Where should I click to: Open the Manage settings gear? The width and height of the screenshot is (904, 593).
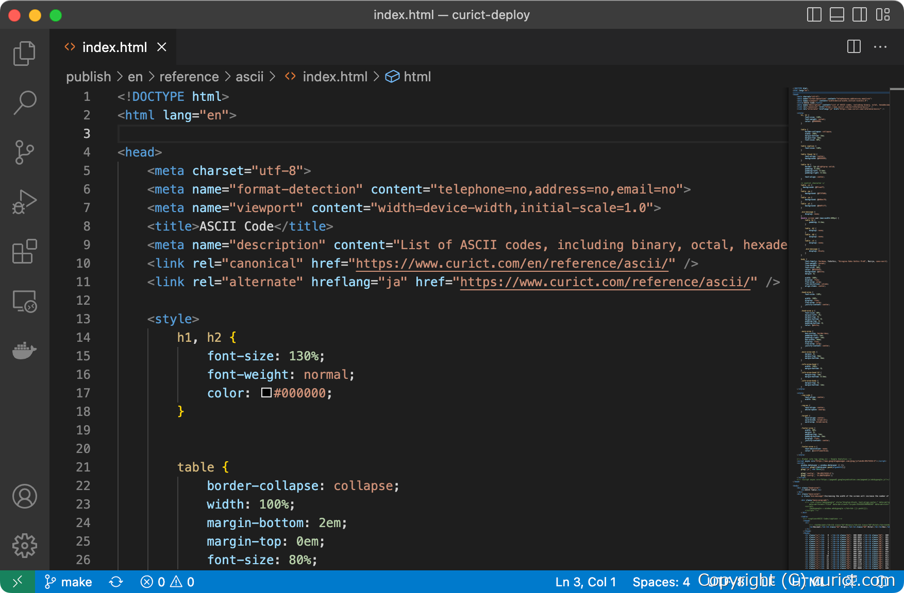[x=24, y=546]
